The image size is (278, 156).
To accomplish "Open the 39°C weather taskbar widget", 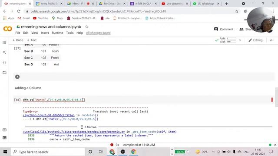I will [x=202, y=152].
